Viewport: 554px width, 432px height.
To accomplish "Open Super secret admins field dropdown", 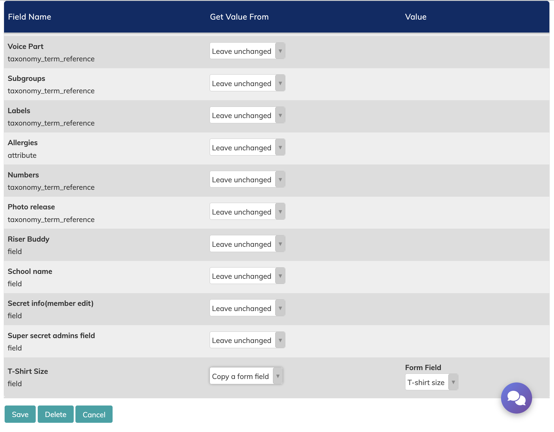I will [x=247, y=340].
